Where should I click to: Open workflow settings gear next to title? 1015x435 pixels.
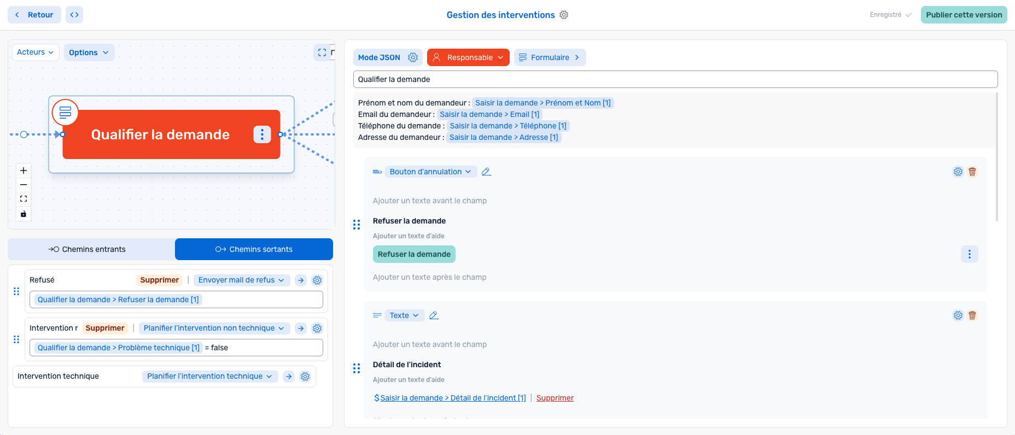[x=564, y=15]
